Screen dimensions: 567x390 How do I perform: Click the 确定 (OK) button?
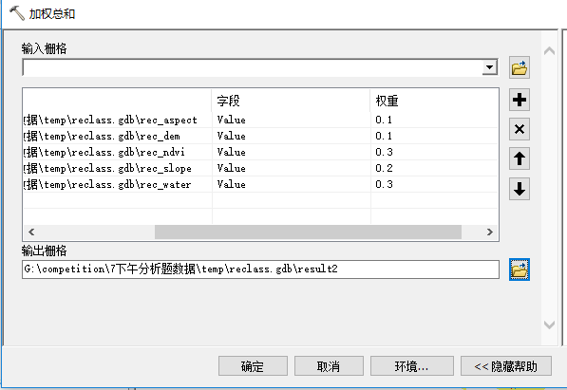[x=253, y=366]
